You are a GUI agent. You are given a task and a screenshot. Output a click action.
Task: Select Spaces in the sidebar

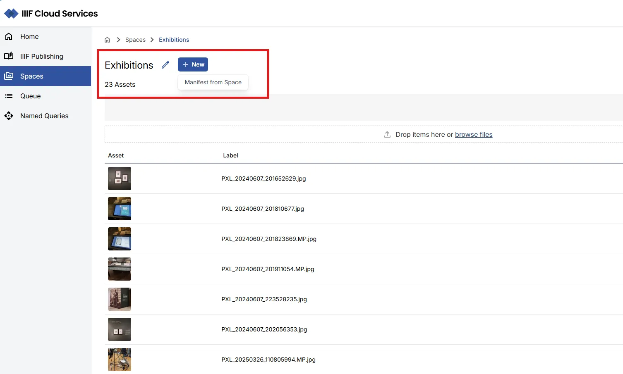[x=46, y=76]
